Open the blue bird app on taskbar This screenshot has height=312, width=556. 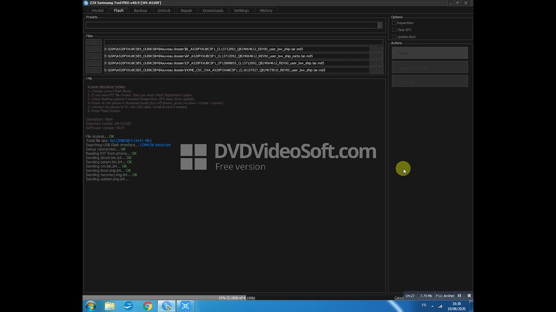point(129,306)
